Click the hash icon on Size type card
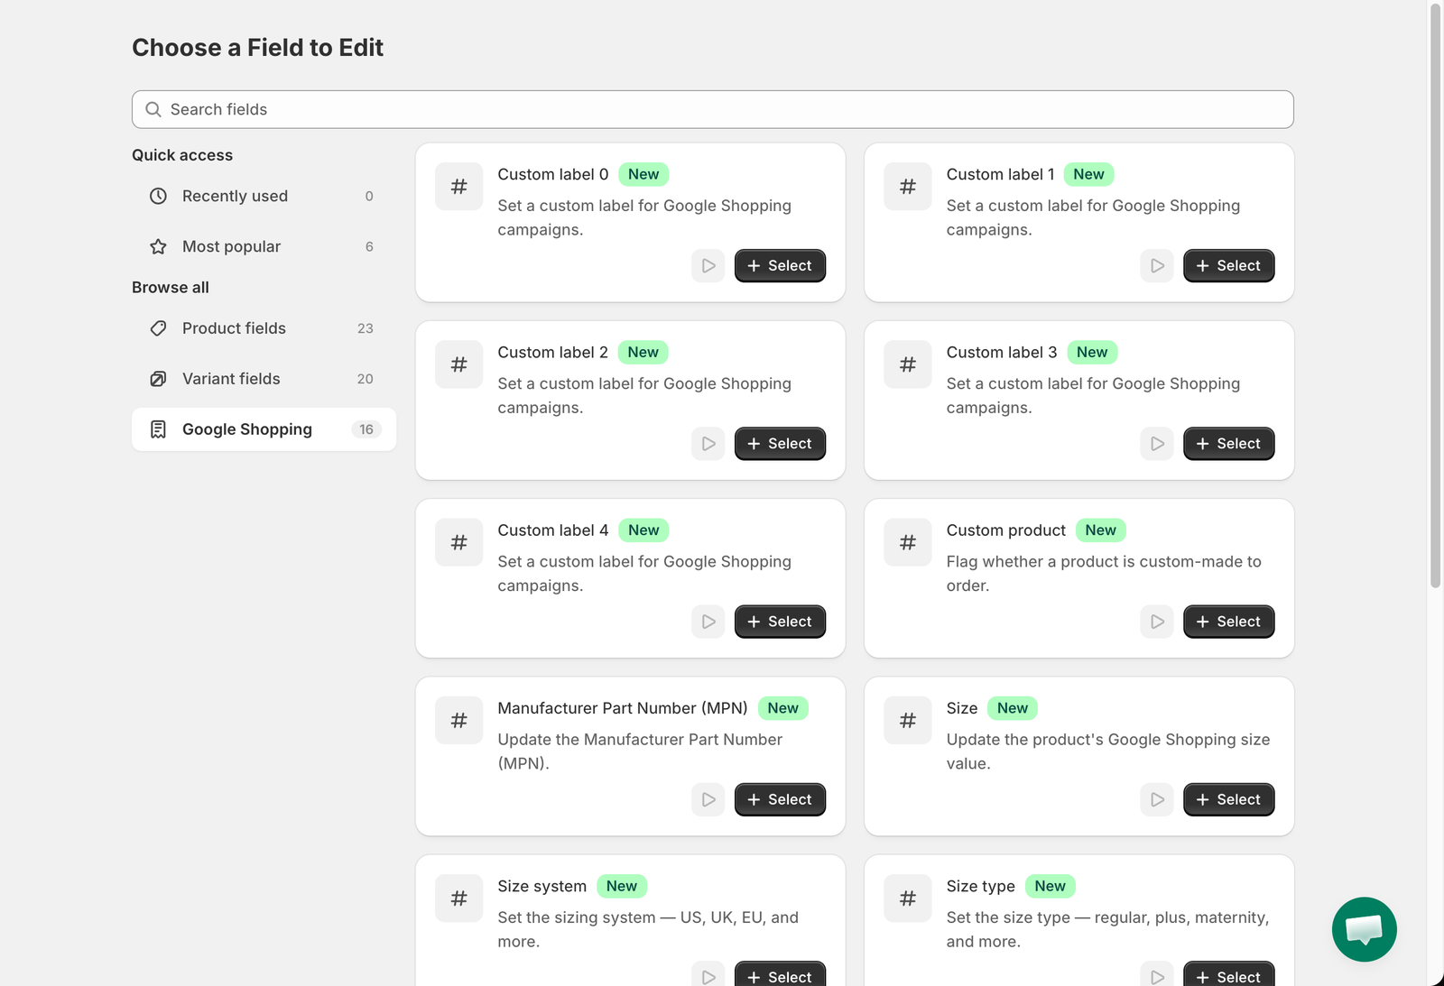The height and width of the screenshot is (986, 1444). click(908, 898)
